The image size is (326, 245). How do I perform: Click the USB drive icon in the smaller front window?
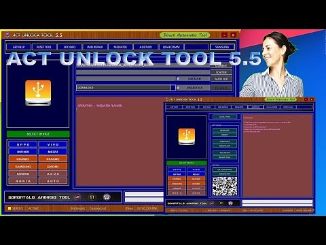[x=187, y=136]
